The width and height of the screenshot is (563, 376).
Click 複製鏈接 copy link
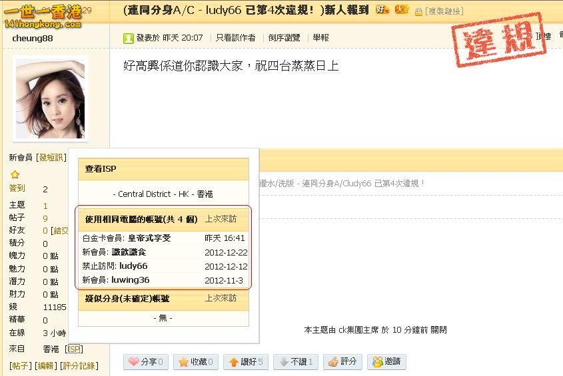pos(444,11)
